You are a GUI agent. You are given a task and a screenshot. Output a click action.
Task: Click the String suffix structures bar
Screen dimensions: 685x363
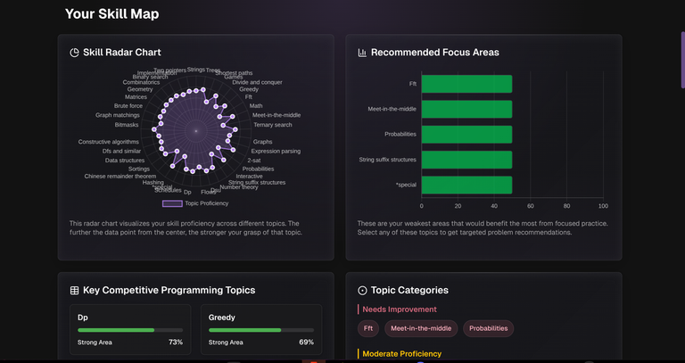point(466,160)
